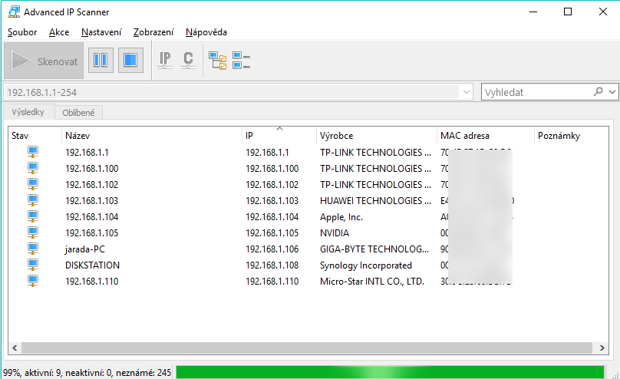Screen dimensions: 620x379
Task: Click the Apple, Inc. manufacturer cell
Action: (341, 217)
